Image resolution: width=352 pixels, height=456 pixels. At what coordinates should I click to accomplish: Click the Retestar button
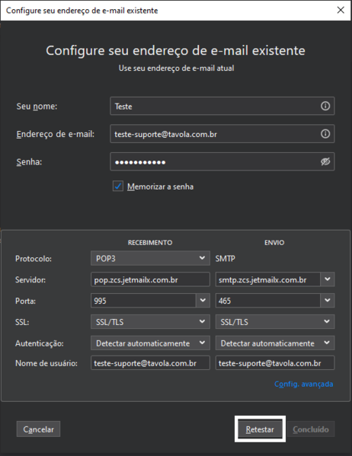tap(260, 429)
